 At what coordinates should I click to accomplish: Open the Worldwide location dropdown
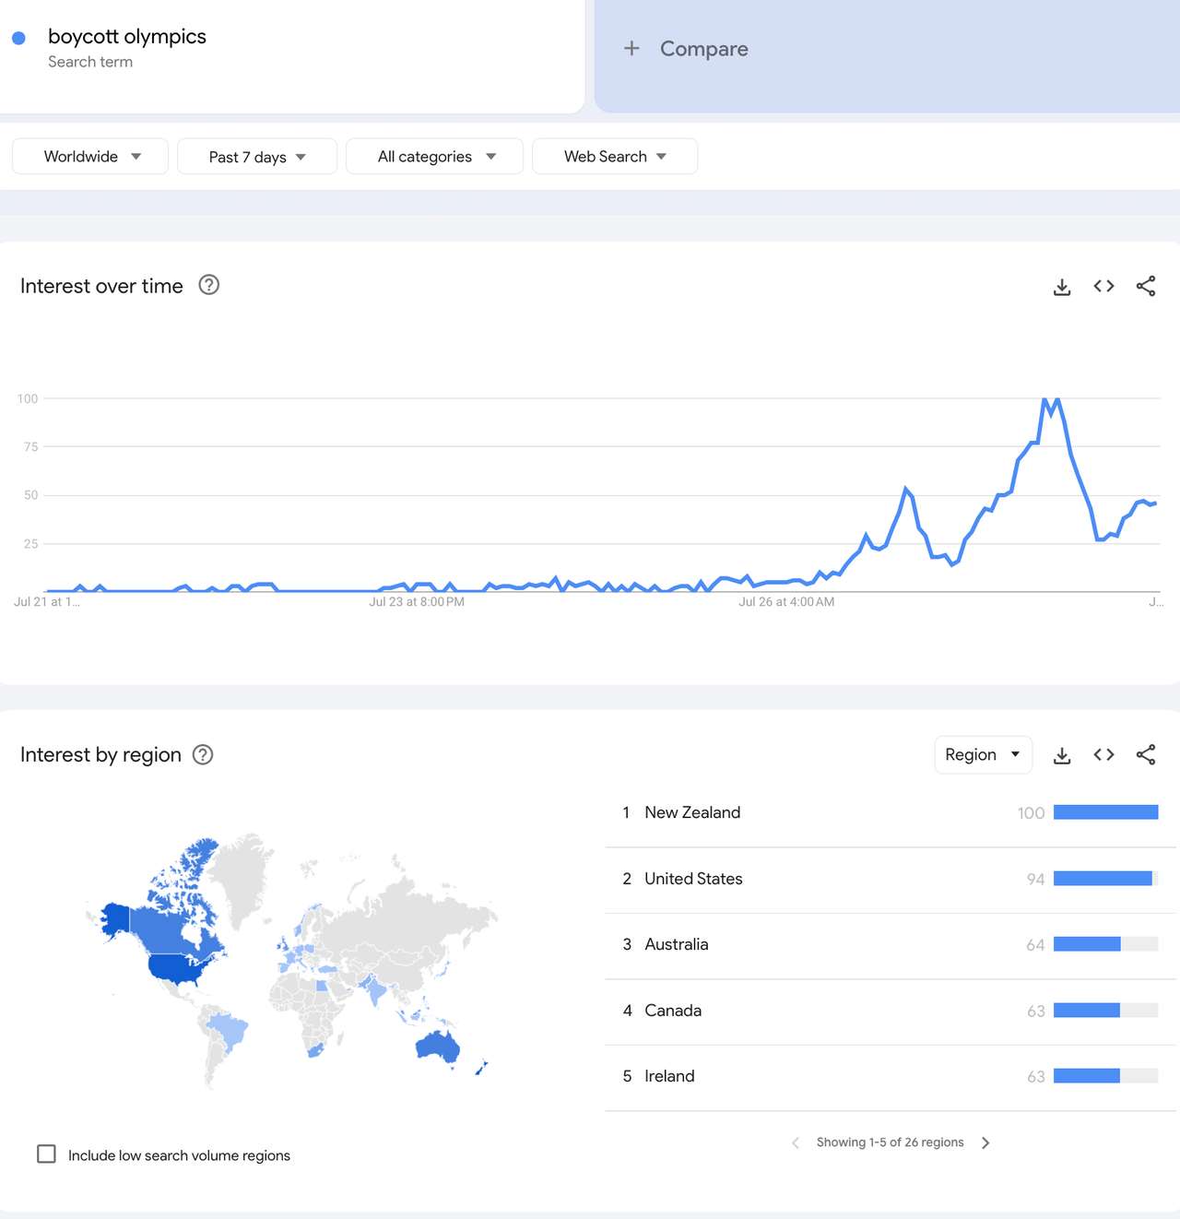[90, 157]
